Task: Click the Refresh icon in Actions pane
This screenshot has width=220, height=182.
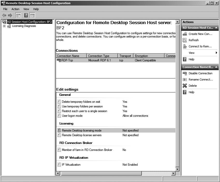Action: click(185, 40)
